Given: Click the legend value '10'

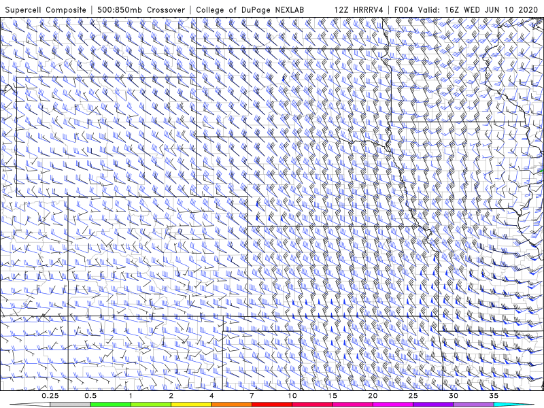Looking at the screenshot, I should coord(292,396).
